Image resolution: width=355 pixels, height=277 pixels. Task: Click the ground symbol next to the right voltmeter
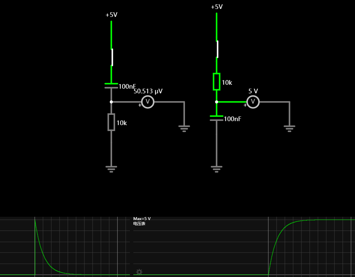click(x=289, y=129)
